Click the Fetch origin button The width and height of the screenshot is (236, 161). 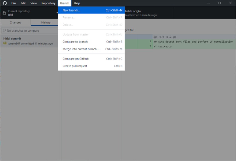click(x=148, y=13)
